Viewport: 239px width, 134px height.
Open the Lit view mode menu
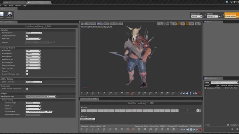[100, 24]
